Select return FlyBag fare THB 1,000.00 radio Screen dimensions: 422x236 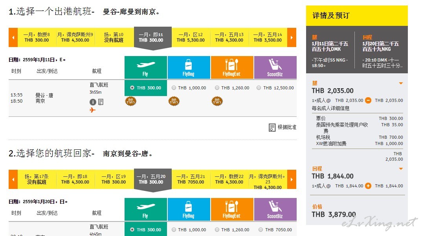pos(174,230)
